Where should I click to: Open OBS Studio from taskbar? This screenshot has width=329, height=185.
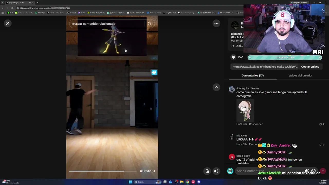[176, 182]
